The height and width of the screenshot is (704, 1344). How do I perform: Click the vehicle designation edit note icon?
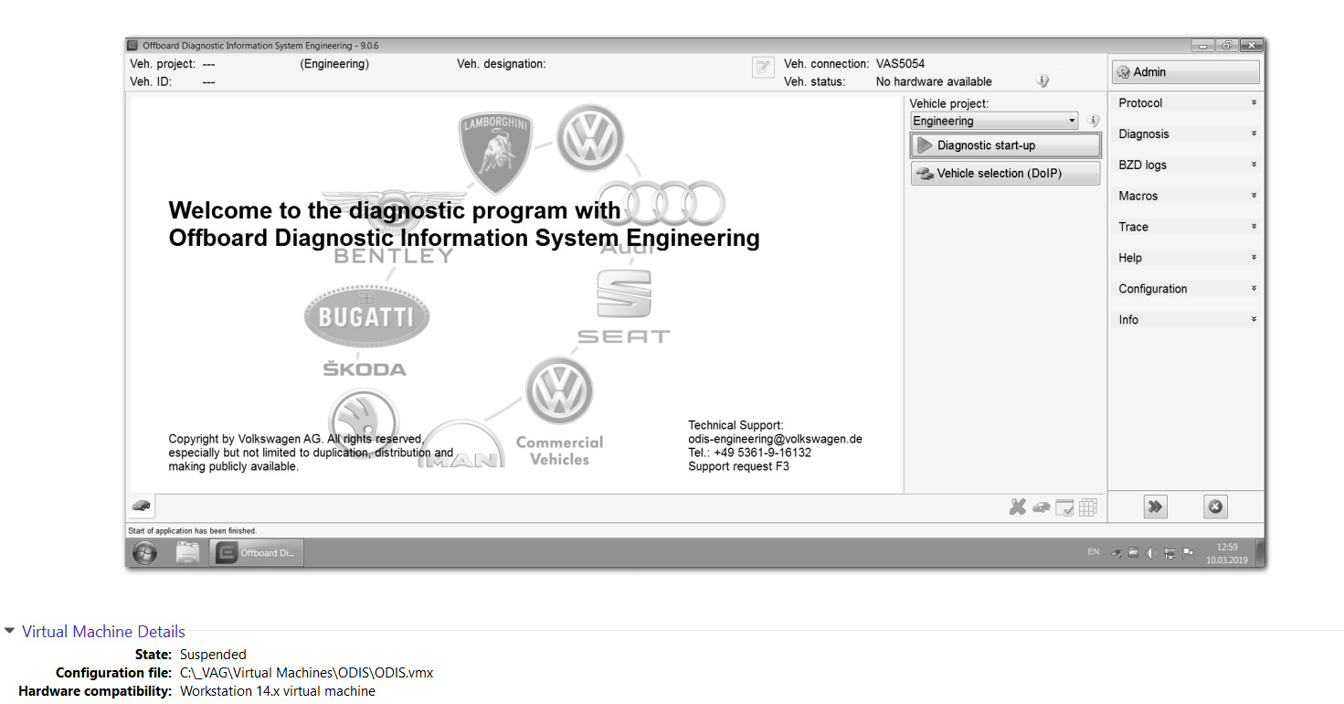pyautogui.click(x=763, y=67)
